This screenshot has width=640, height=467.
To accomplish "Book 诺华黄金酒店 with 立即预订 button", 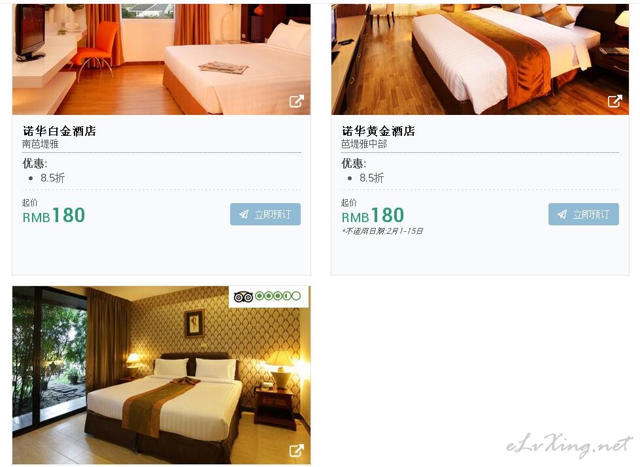I will [x=584, y=214].
